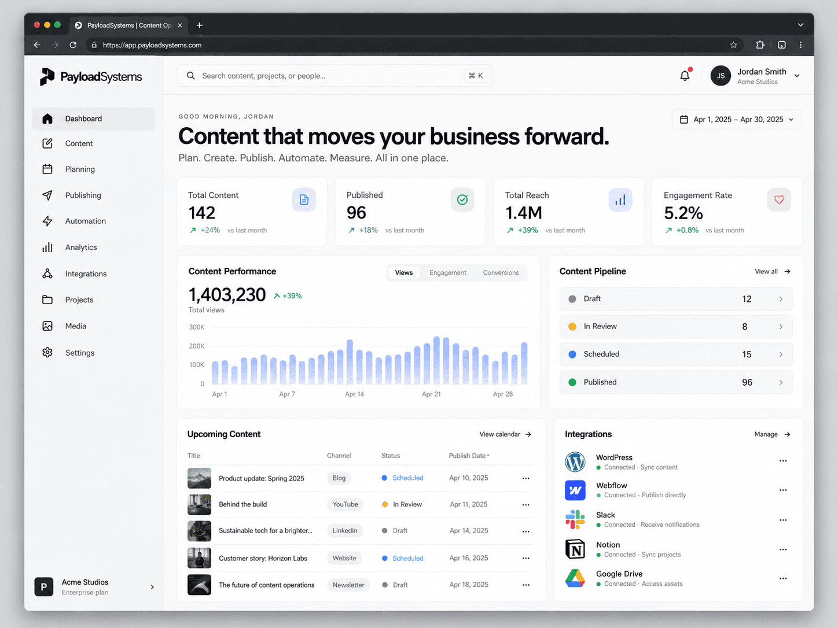
Task: Open the Planning calendar icon
Action: pyautogui.click(x=47, y=169)
